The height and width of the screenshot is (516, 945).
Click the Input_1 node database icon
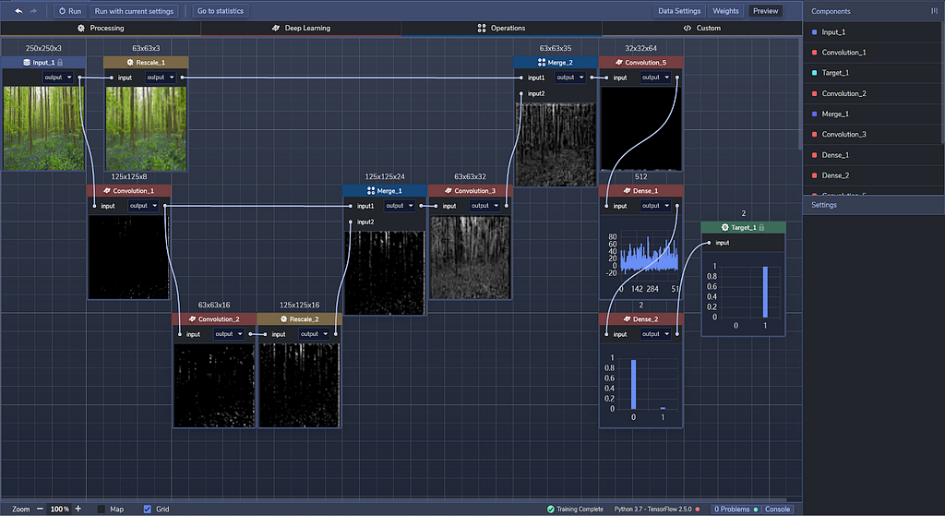pos(27,62)
